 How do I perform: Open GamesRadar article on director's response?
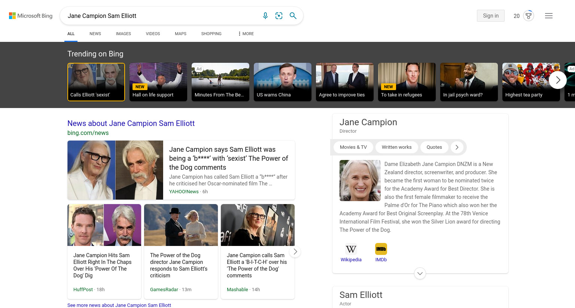point(179,265)
